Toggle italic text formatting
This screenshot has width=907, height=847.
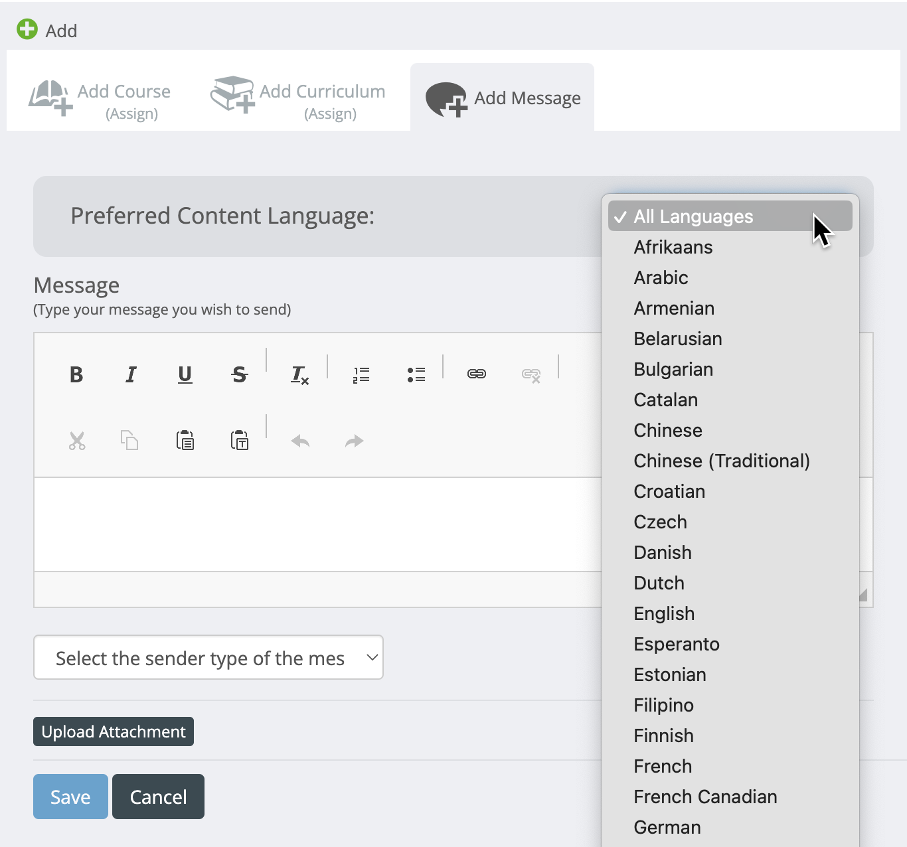coord(131,375)
